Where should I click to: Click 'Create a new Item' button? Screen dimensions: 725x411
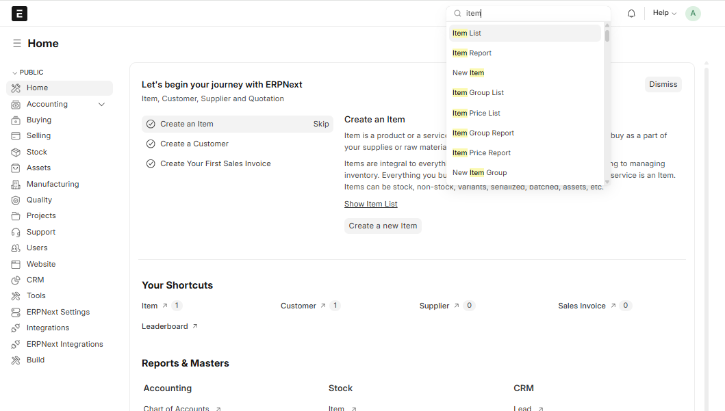(383, 226)
